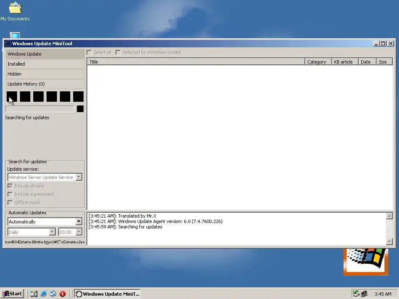Image resolution: width=399 pixels, height=299 pixels.
Task: Launch Internet Explorer from quick launch
Action: click(x=44, y=294)
